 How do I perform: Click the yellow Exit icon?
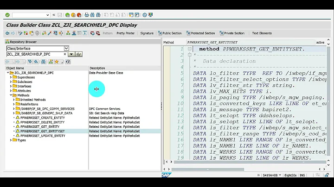(x=73, y=15)
